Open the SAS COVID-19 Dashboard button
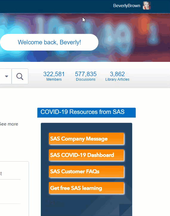Viewport: 170px width, 216px height. (86, 155)
